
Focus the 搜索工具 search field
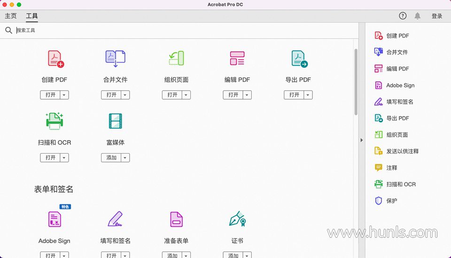tap(94, 31)
